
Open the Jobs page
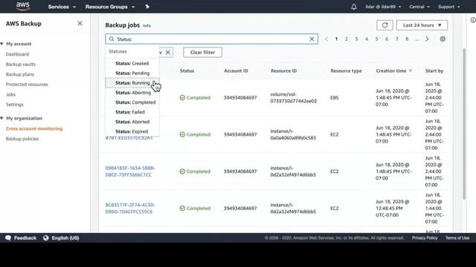10,94
